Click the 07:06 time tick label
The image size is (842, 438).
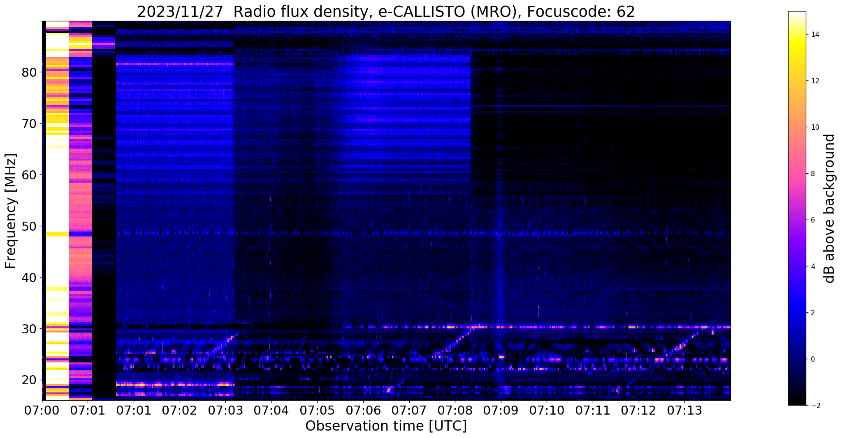(x=363, y=410)
